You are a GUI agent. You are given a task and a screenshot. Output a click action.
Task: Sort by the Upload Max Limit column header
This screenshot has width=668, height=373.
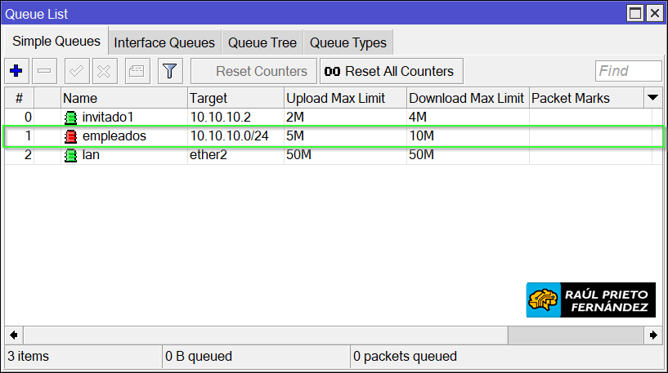point(345,98)
